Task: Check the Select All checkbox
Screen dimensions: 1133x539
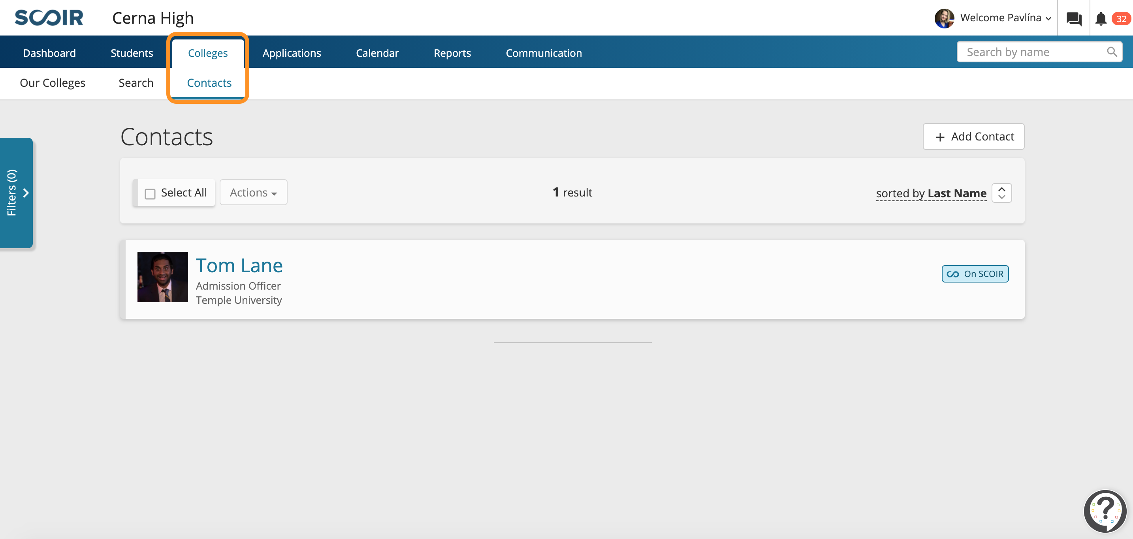Action: (x=150, y=193)
